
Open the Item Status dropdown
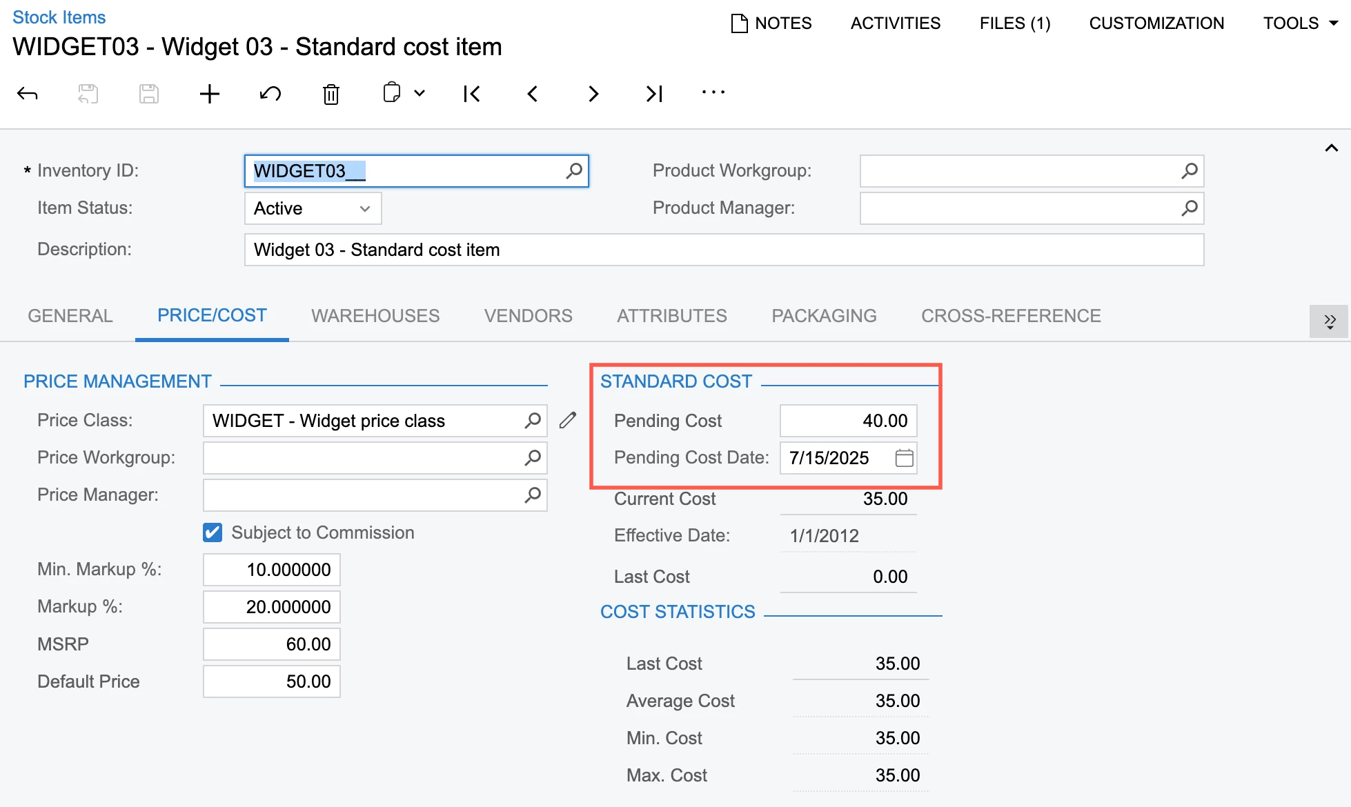click(364, 208)
